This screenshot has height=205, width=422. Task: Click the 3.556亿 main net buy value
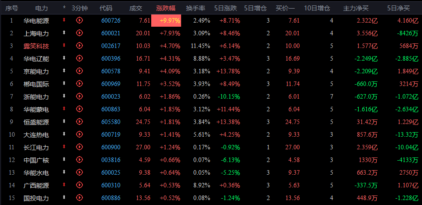click(x=367, y=33)
